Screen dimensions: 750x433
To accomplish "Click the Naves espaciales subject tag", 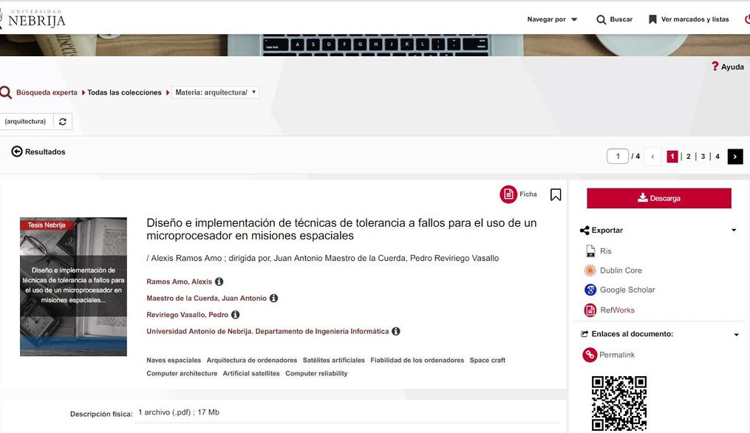I will point(174,361).
